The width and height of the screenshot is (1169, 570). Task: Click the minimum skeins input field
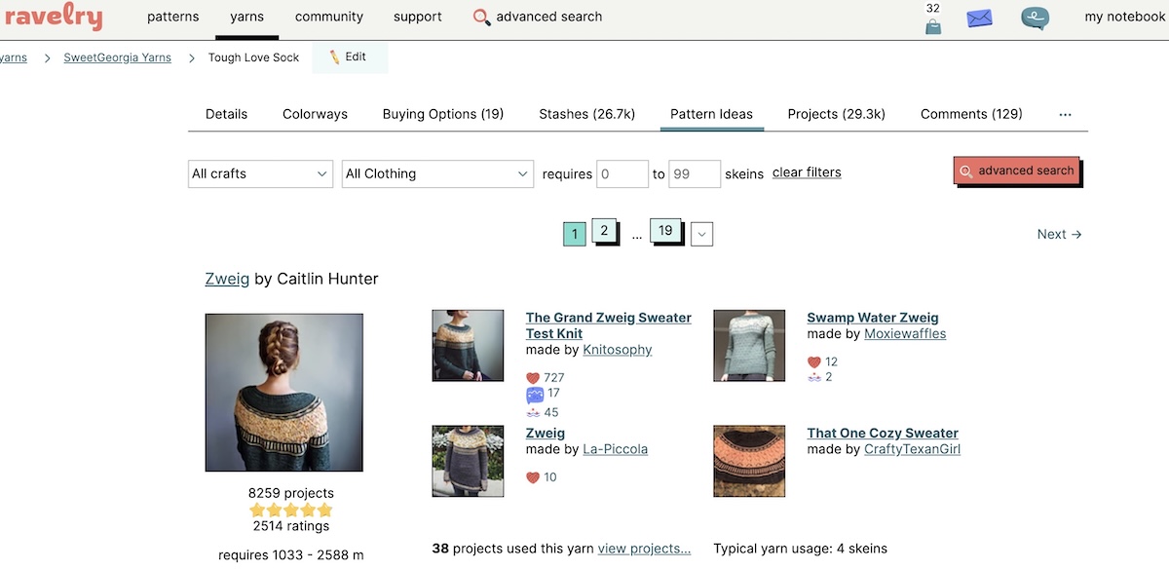tap(622, 173)
